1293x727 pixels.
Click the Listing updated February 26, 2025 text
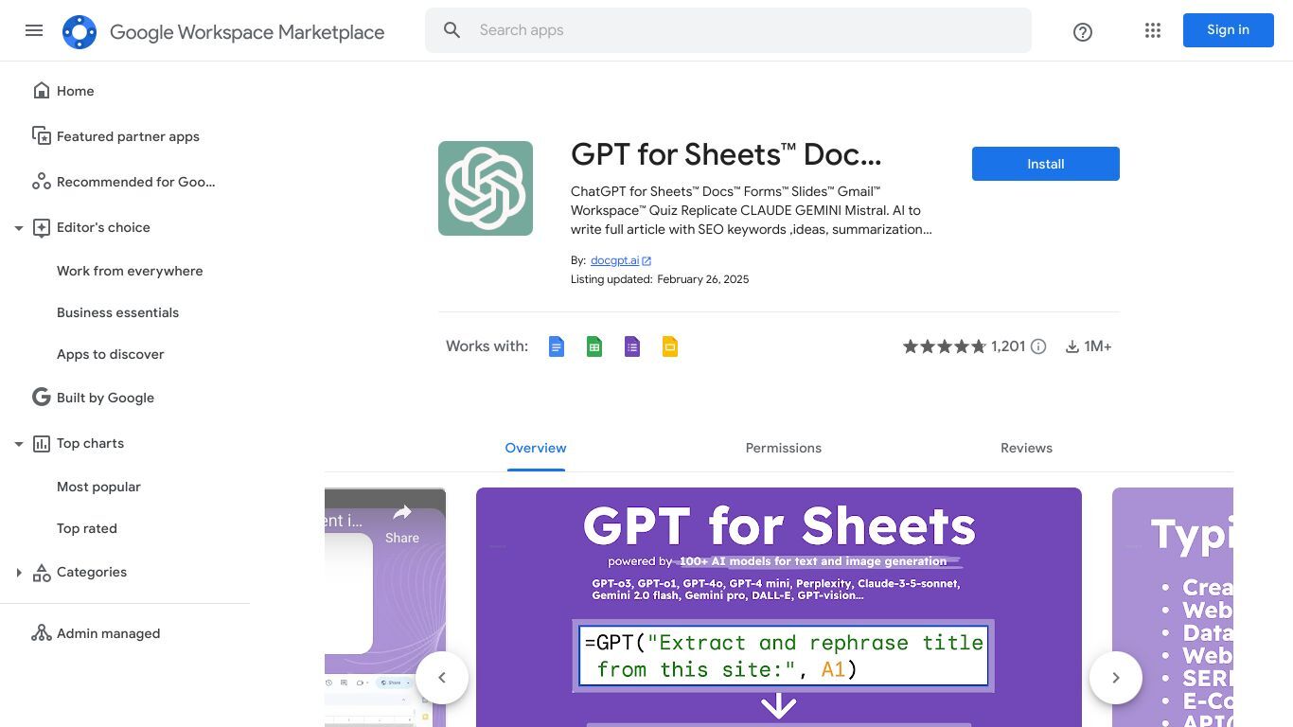660,279
